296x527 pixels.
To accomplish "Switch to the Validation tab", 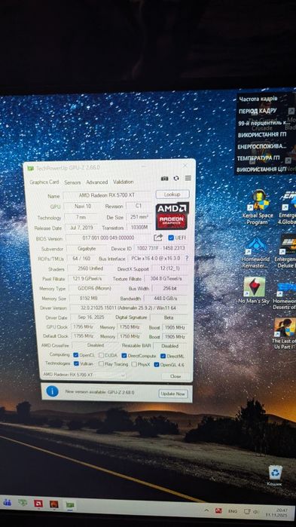I will click(x=124, y=182).
